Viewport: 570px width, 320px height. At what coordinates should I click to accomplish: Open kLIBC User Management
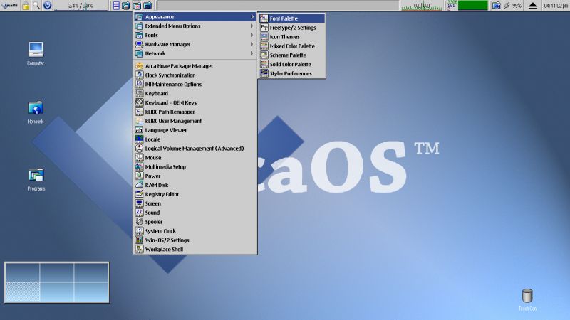coord(195,121)
